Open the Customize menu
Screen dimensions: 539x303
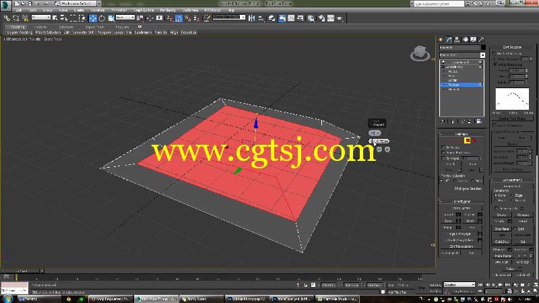click(x=190, y=10)
